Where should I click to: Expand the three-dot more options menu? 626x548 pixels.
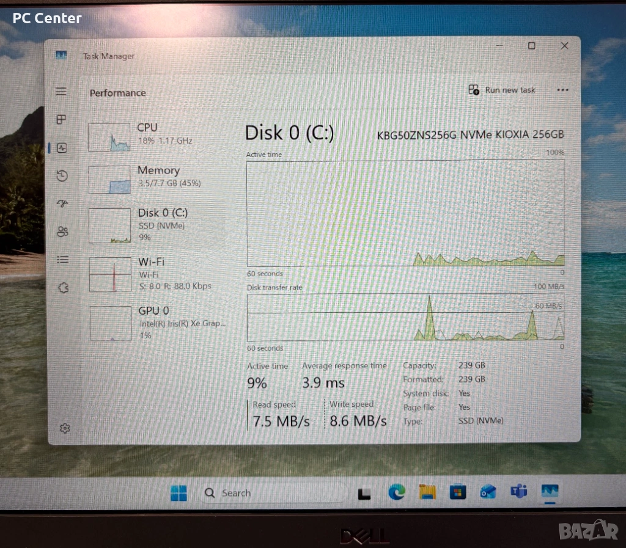[x=563, y=90]
